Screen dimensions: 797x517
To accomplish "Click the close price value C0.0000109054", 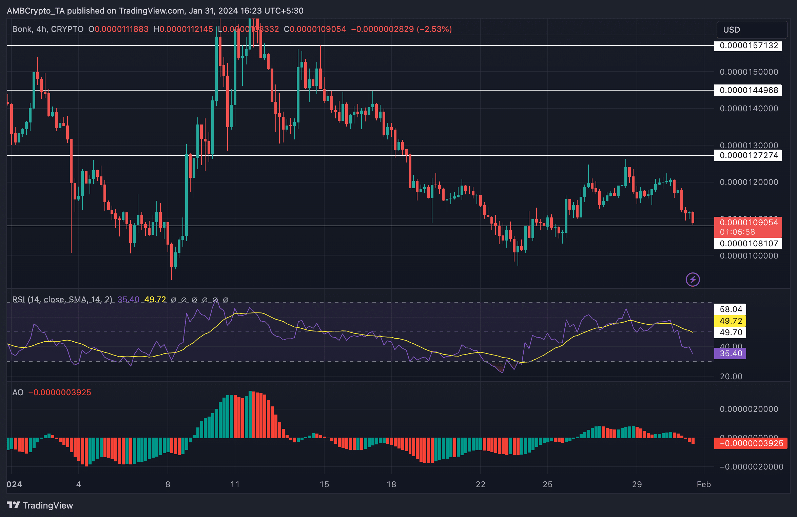I will (315, 29).
